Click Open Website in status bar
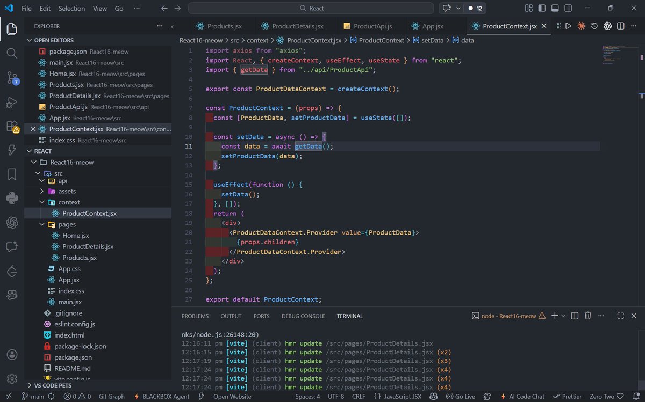Viewport: 645px width, 402px height. tap(232, 396)
